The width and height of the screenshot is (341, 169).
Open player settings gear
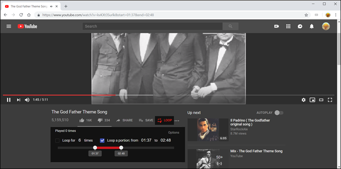click(303, 100)
